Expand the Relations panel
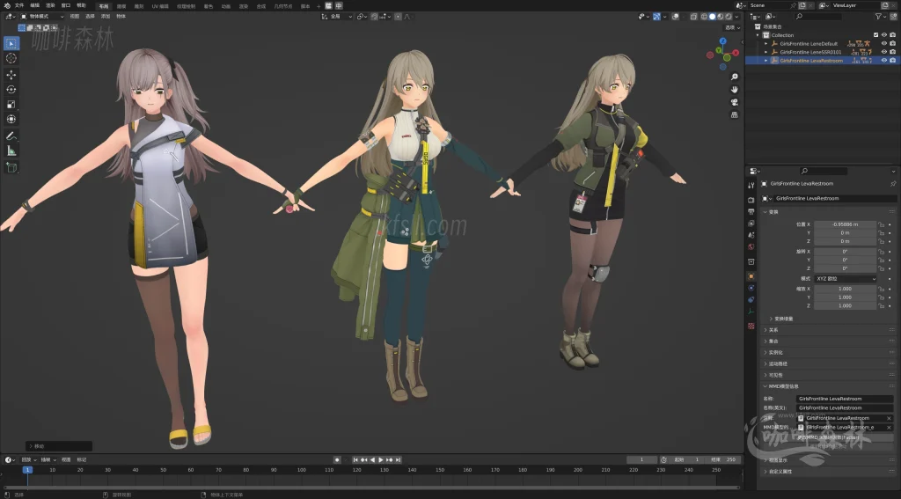901x499 pixels. coord(773,330)
